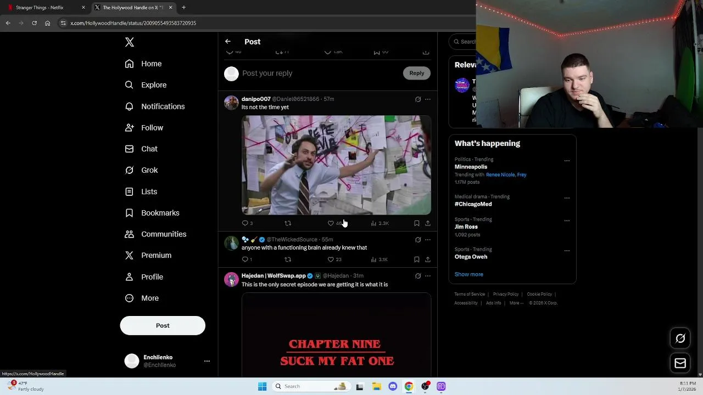Open #ChicagoMed trending topic
This screenshot has width=703, height=395.
coord(473,204)
